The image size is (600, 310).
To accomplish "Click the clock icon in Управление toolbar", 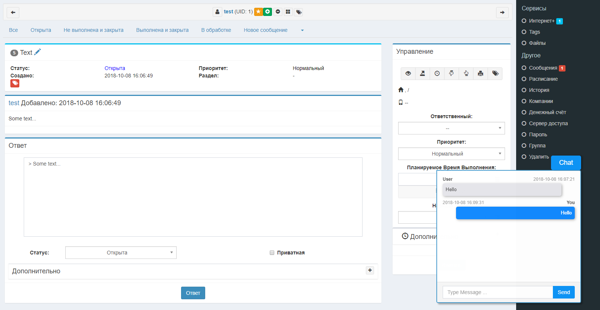I will [437, 73].
